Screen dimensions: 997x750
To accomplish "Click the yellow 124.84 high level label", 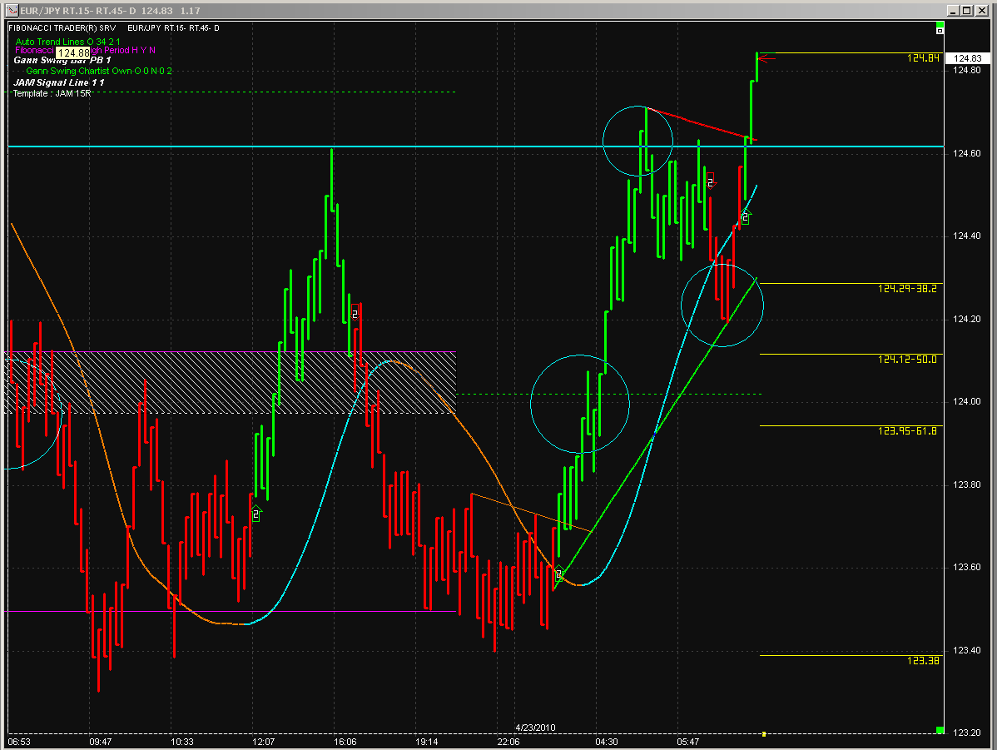I will pyautogui.click(x=923, y=58).
